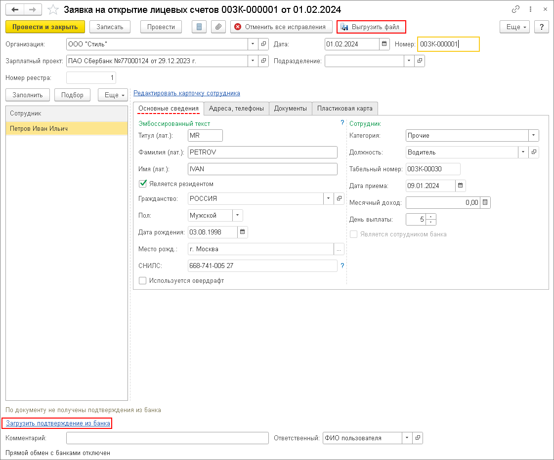554x460 pixels.
Task: Click the back navigation arrow
Action: [15, 10]
